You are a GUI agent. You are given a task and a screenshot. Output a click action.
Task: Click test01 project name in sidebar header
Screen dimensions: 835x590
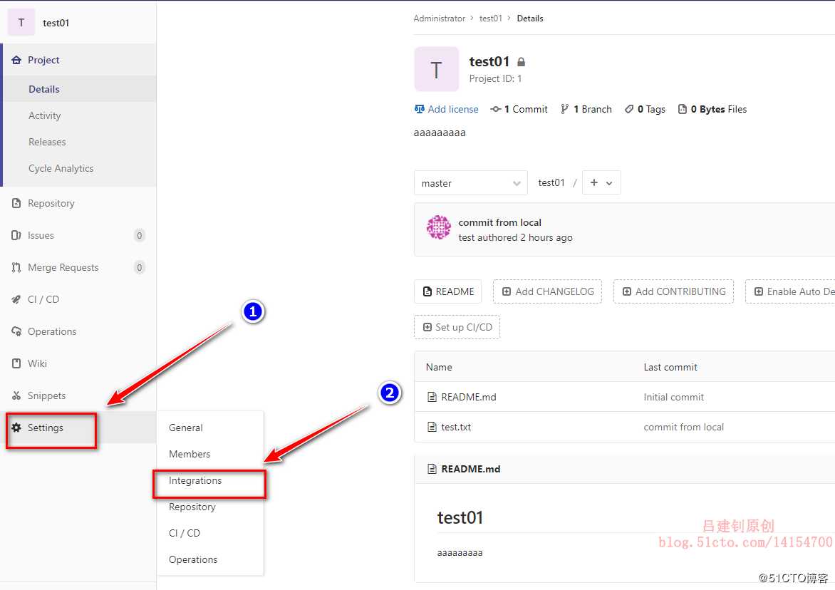(56, 23)
